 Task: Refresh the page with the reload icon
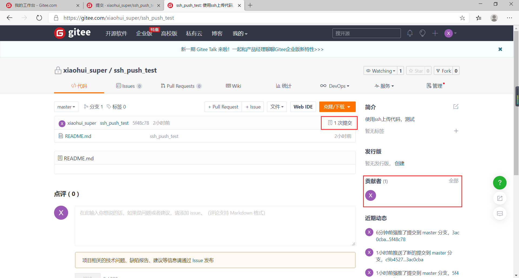coord(39,18)
